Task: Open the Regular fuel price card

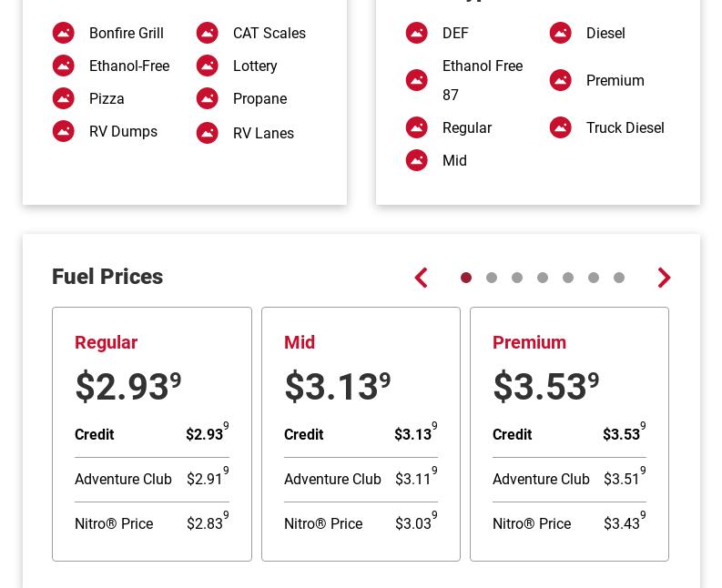Action: click(152, 434)
